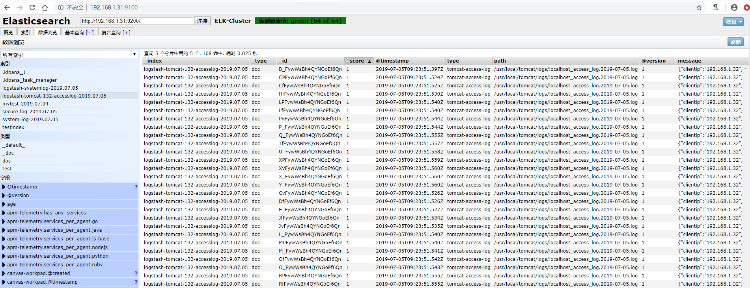The width and height of the screenshot is (750, 288).
Task: Click the help question mark beside canvas-workpad.@timestamp
Action: click(x=136, y=282)
